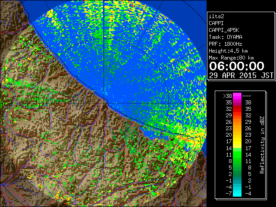Click the 'Max Range:80 km' line
The width and height of the screenshot is (276, 207).
coord(231,58)
